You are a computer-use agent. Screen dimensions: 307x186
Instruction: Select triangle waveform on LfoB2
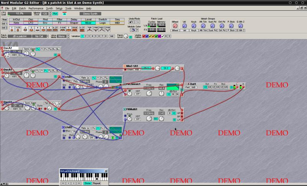point(98,128)
